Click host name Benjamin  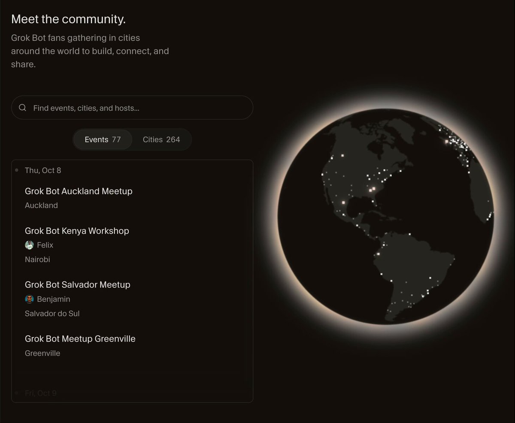(x=54, y=299)
